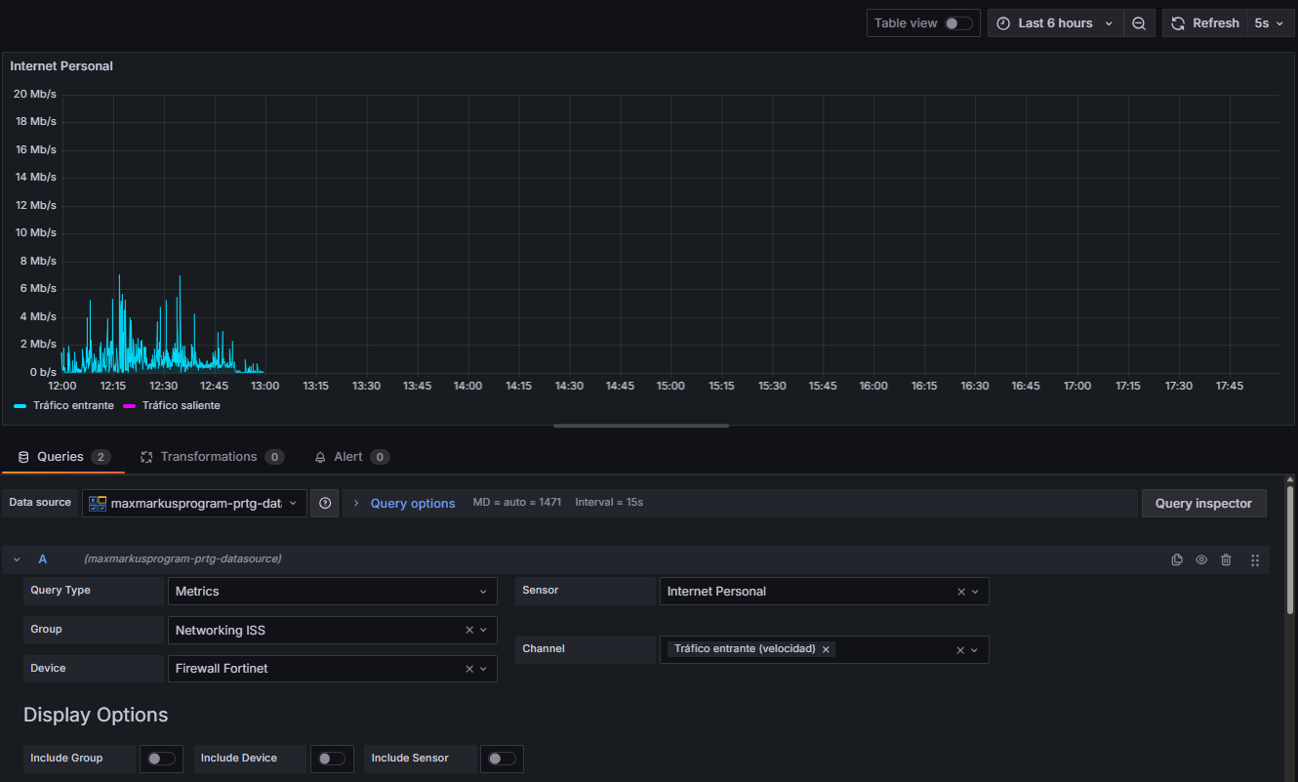Toggle the Table view switch
This screenshot has width=1298, height=782.
point(958,23)
